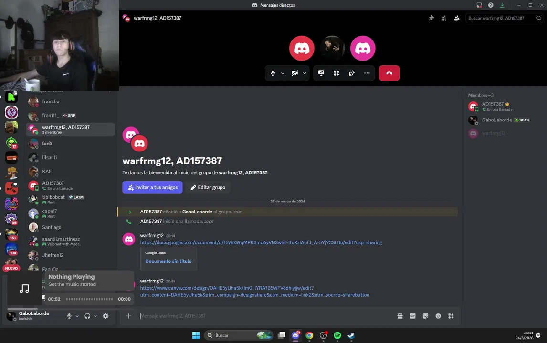
Task: Click Editar grupo button
Action: coord(208,187)
